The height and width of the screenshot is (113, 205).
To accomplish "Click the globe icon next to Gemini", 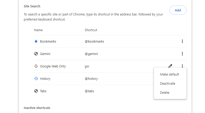I will pos(36,54).
